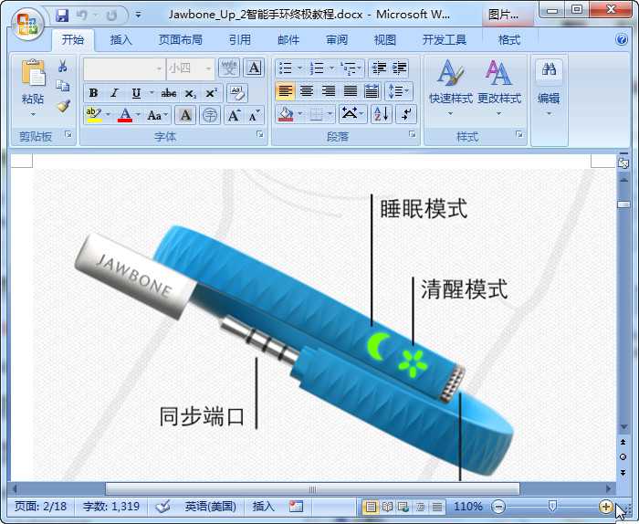Increase paragraph indent

coord(400,68)
